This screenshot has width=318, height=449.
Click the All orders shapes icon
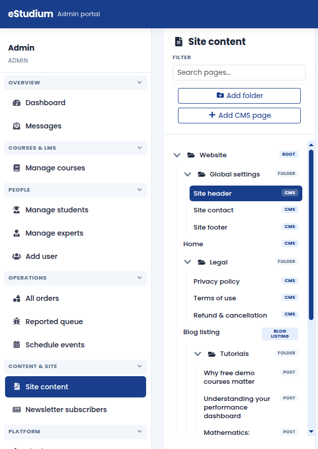coord(17,298)
